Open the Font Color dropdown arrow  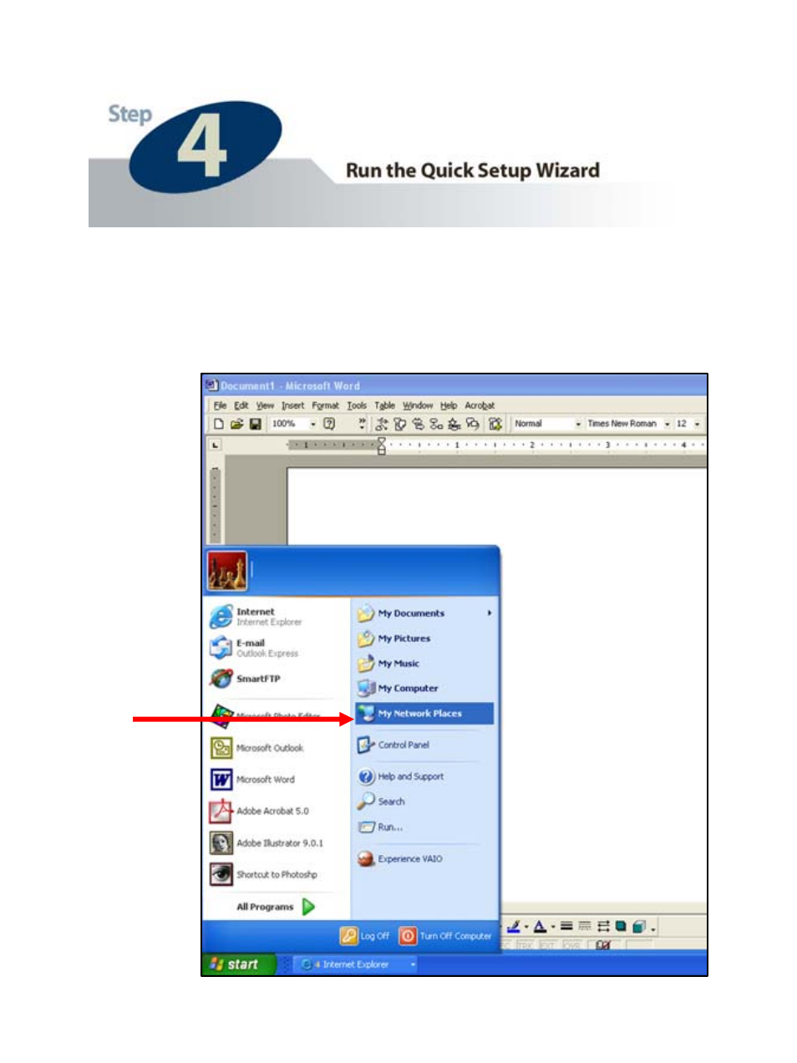coord(552,927)
